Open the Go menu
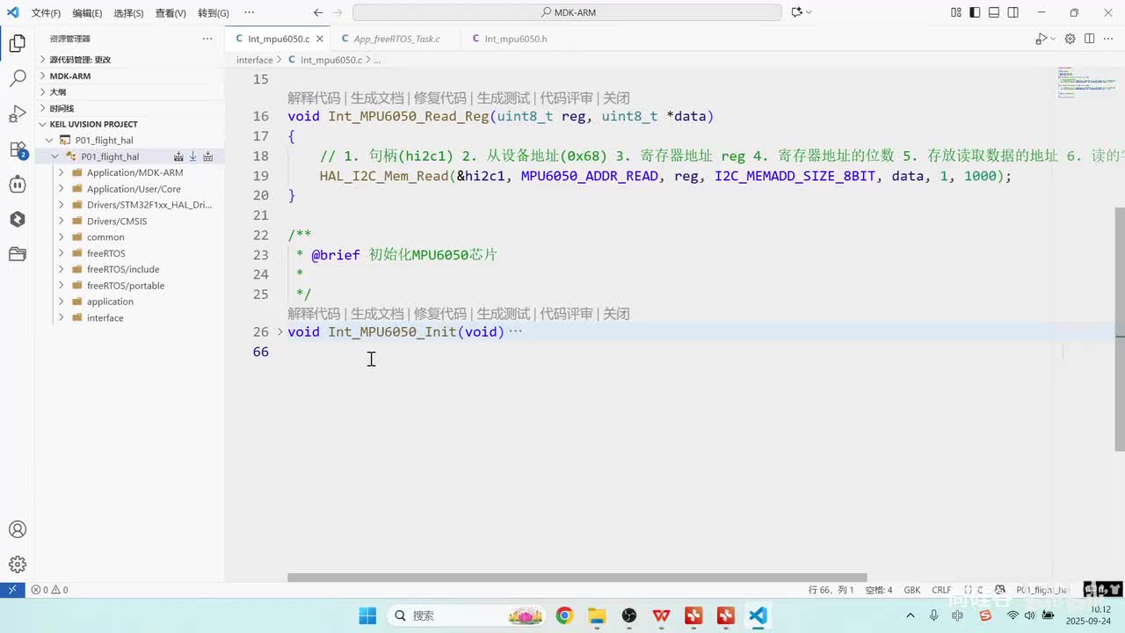Screen dimensions: 1125x633 pos(214,13)
